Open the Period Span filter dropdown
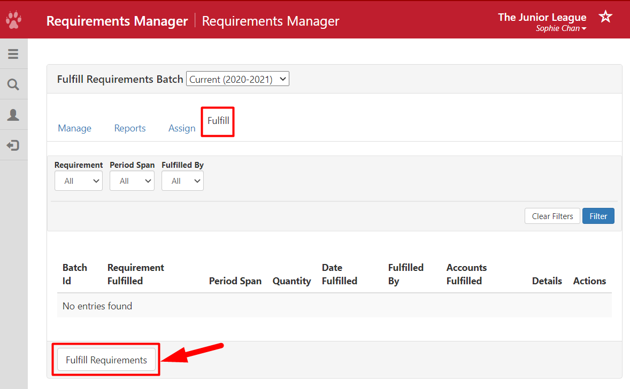 pyautogui.click(x=132, y=181)
